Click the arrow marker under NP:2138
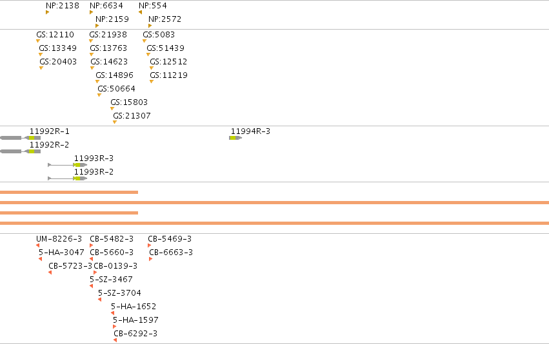This screenshot has height=344, width=549. 47,13
